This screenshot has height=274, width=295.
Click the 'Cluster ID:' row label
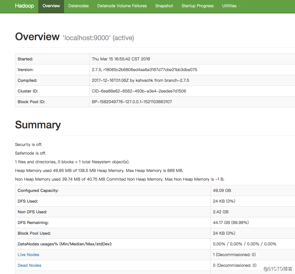(28, 91)
